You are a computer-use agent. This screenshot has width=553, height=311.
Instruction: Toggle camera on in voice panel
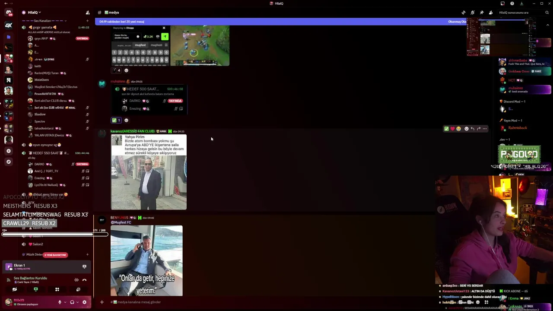coord(15,289)
